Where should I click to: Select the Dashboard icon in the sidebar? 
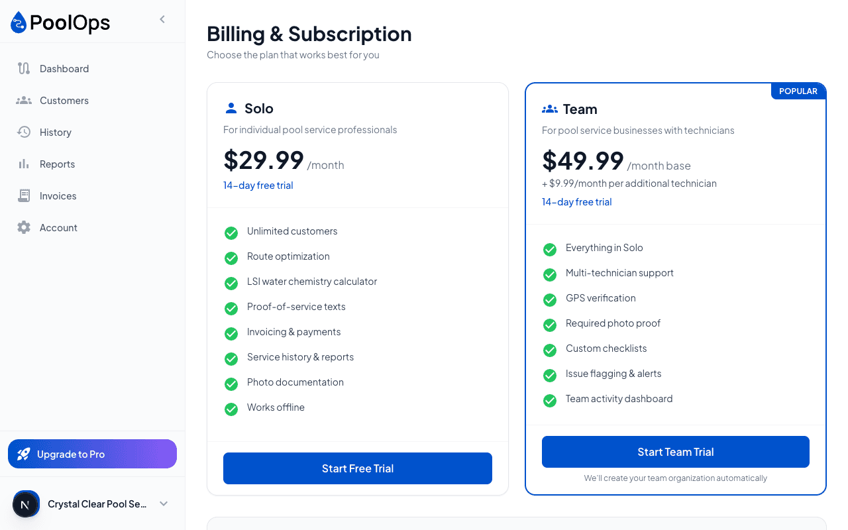point(23,68)
